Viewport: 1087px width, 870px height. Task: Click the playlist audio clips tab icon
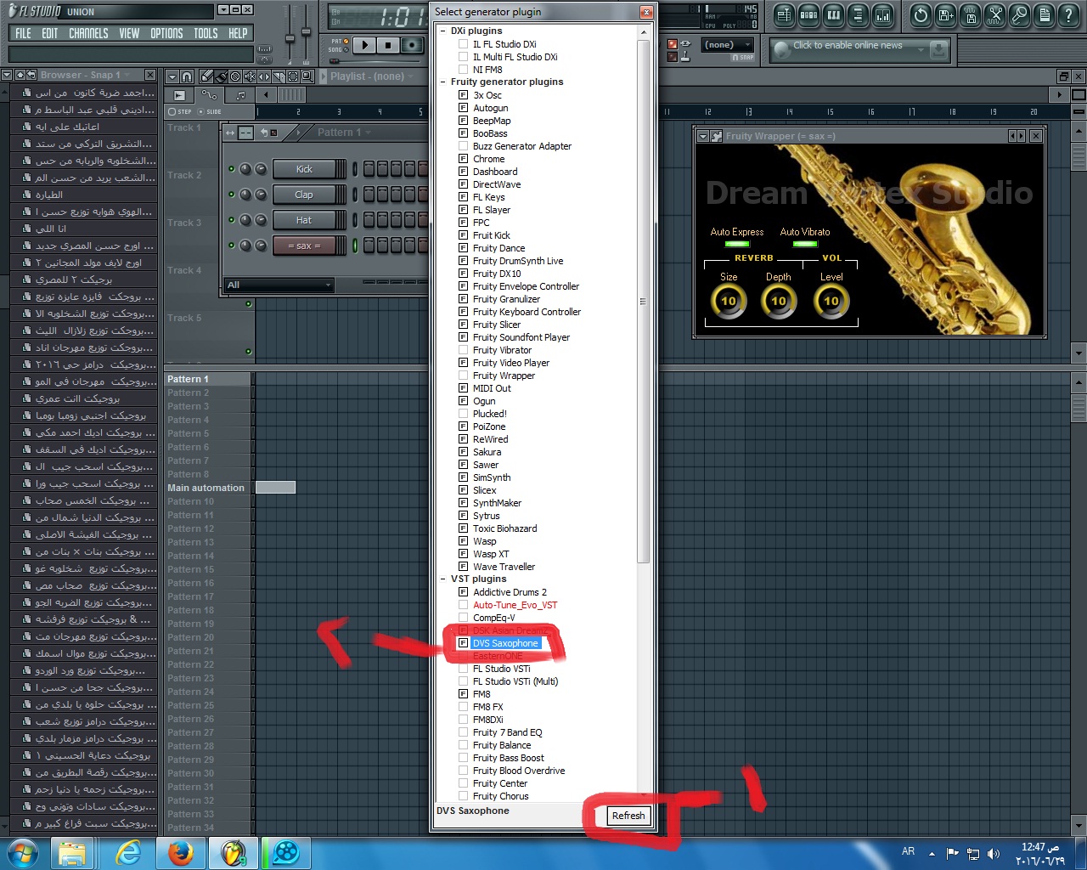click(179, 95)
